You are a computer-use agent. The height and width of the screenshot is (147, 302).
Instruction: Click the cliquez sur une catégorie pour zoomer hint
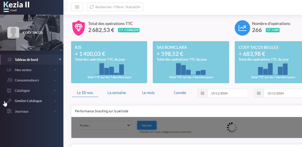click(165, 132)
